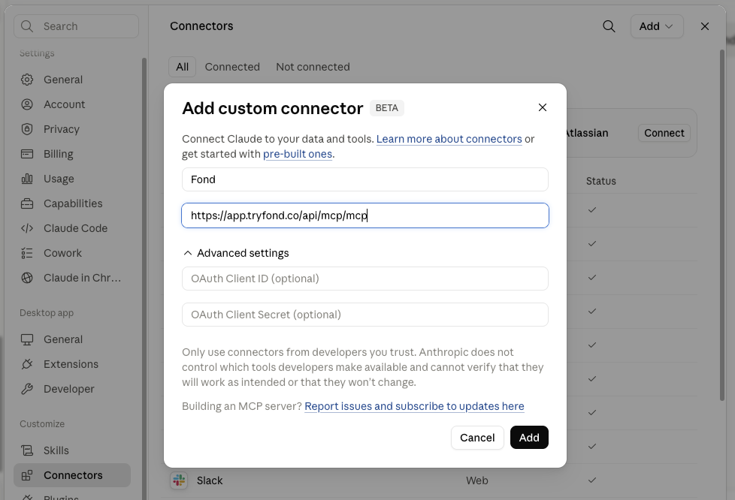Viewport: 735px width, 500px height.
Task: Open the pre-built ones link
Action: pos(298,154)
